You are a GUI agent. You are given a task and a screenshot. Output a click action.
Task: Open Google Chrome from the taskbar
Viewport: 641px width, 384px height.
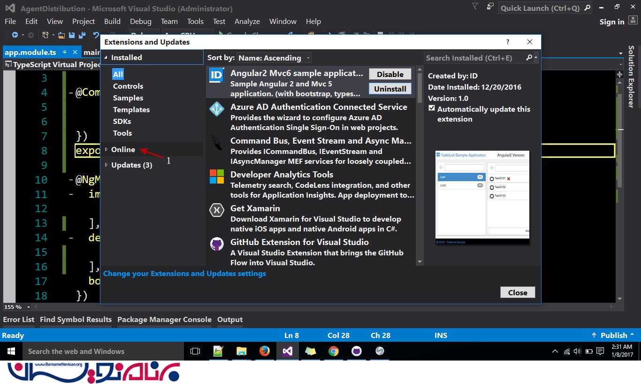click(x=333, y=351)
